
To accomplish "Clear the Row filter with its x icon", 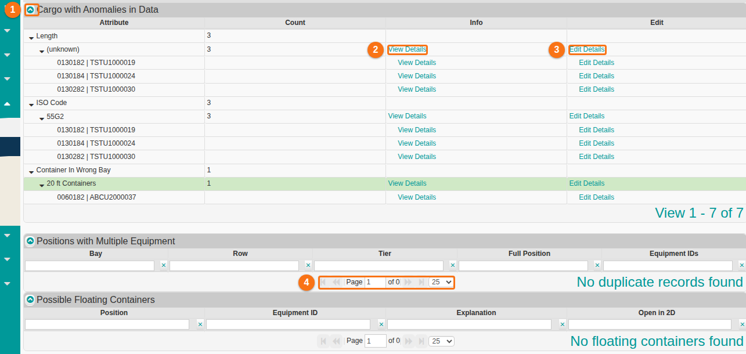I will 308,265.
